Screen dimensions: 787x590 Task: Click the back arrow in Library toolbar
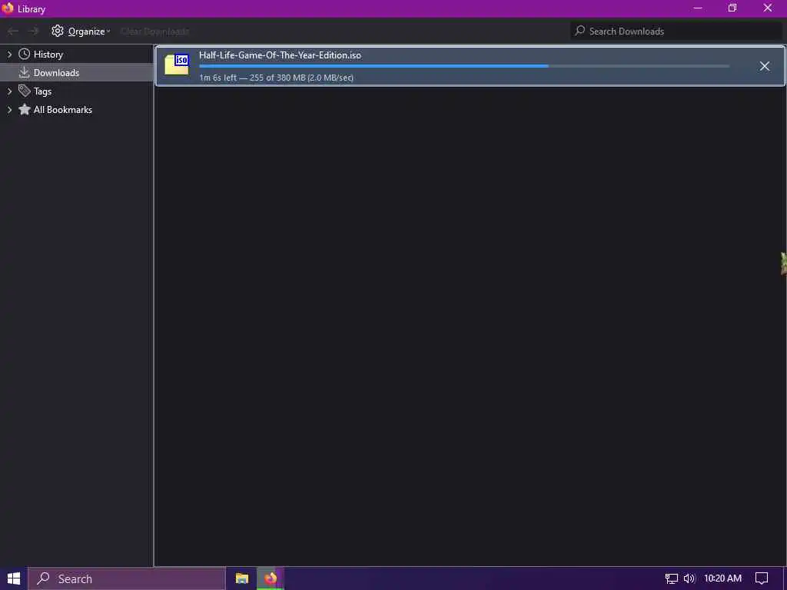point(13,31)
